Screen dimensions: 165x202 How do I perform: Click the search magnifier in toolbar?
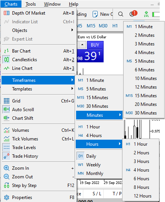(121, 14)
